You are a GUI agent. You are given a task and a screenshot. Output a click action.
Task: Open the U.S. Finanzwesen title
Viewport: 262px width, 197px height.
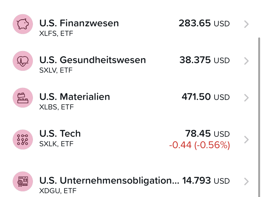(x=79, y=23)
